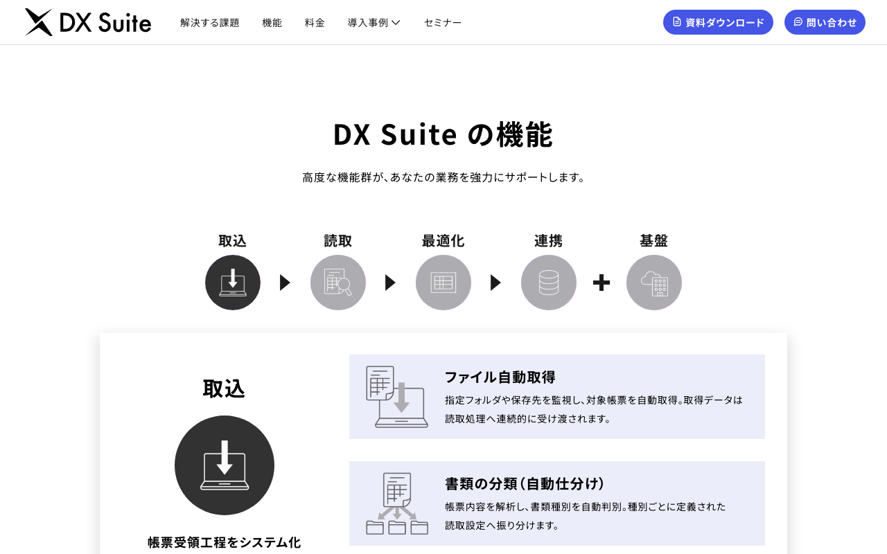This screenshot has width=887, height=554.
Task: Select the 取込 step circle icon
Action: [x=233, y=283]
